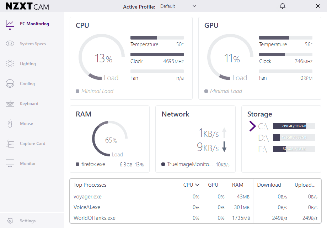Click the E:\ storage usage bar

(x=294, y=149)
